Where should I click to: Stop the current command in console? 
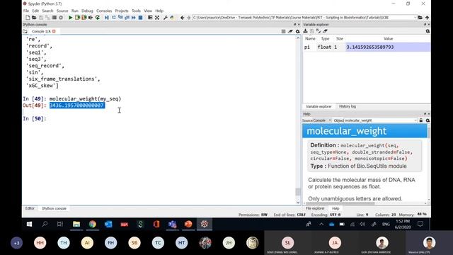point(283,31)
